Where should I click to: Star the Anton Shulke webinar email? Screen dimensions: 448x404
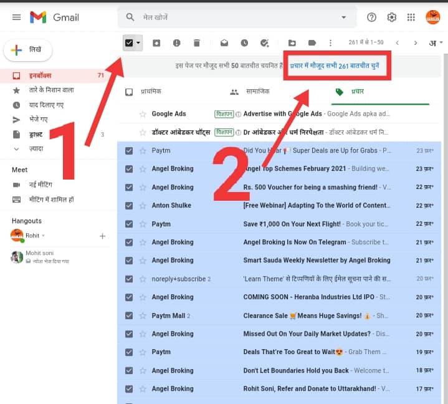(x=143, y=206)
